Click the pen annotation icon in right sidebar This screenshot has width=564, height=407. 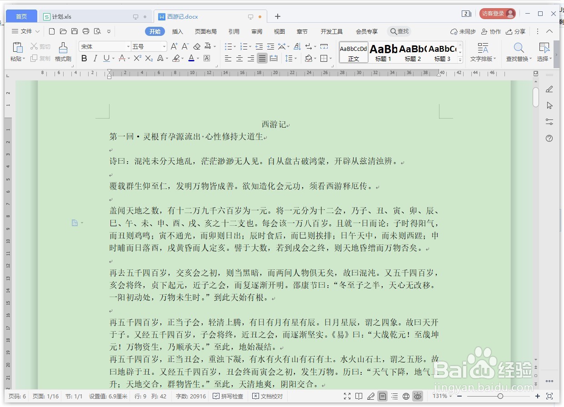pos(549,89)
